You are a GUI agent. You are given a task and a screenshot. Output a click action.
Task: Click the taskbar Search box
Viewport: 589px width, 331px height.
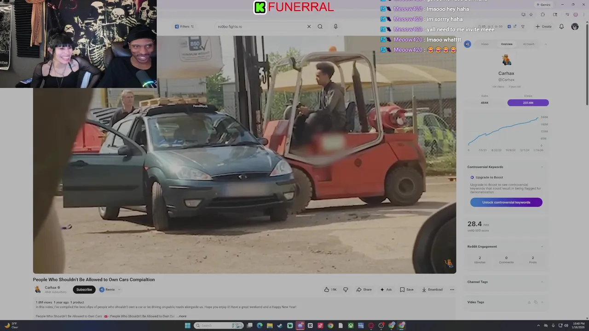click(219, 325)
